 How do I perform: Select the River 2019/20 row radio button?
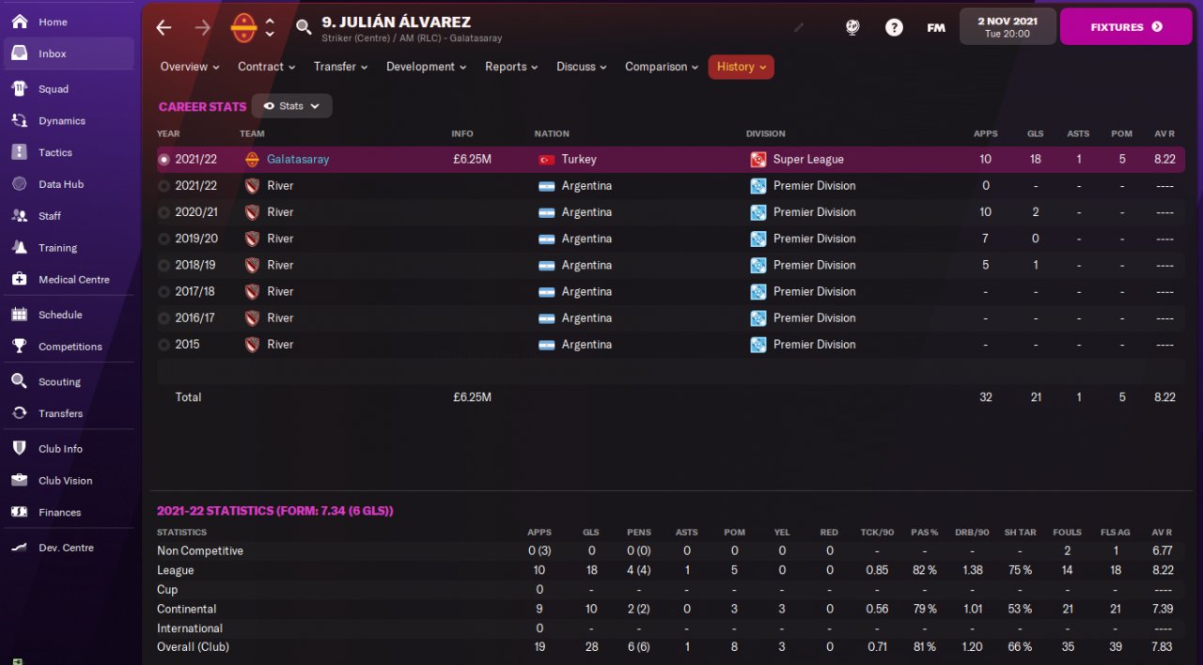(x=164, y=239)
